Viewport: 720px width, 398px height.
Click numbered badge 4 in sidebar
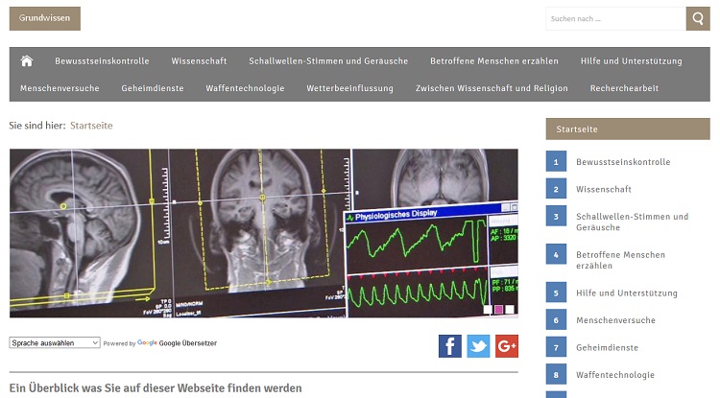[556, 254]
